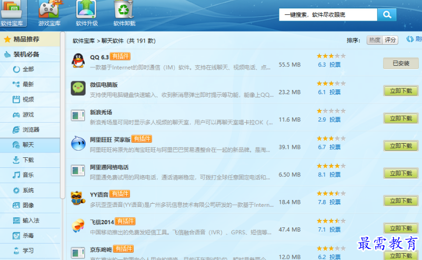This screenshot has width=422, height=260.
Task: Click the 有插件 badge beside 飞信2014
Action: pos(125,222)
